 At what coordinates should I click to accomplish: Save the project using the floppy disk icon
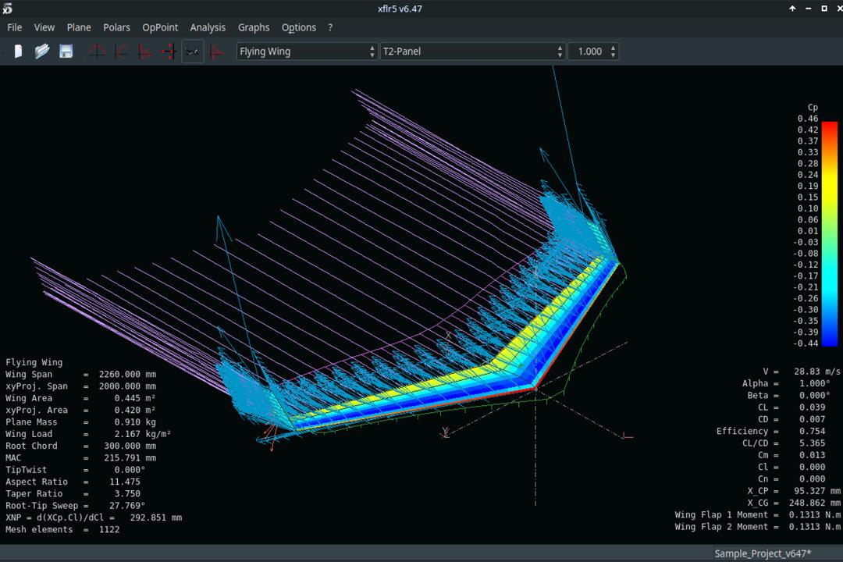pyautogui.click(x=66, y=52)
